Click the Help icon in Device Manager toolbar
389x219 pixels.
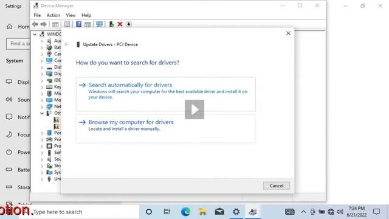(78, 24)
